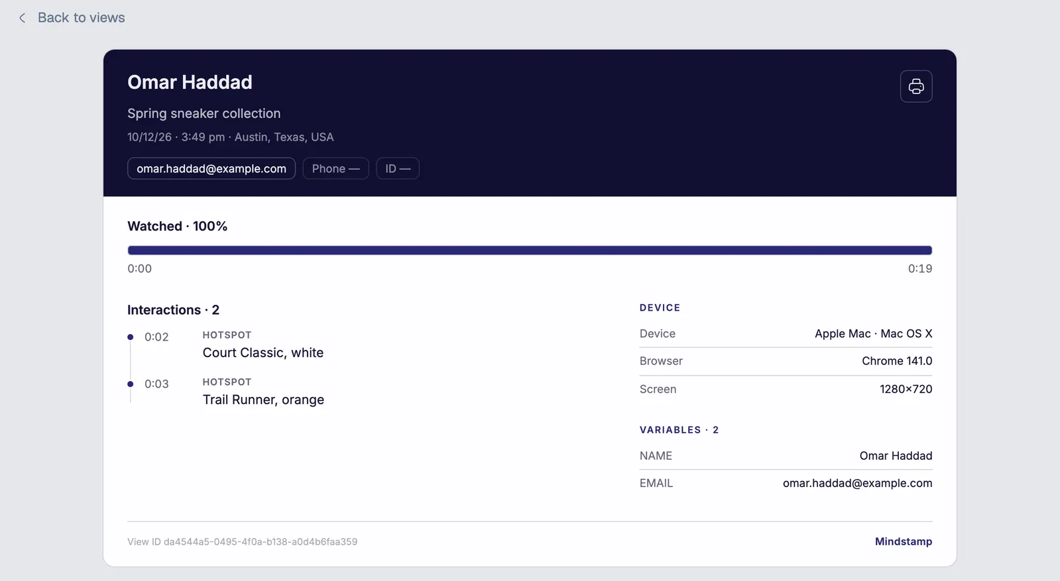Click the watched progress bar
Image resolution: width=1060 pixels, height=581 pixels.
pos(530,250)
